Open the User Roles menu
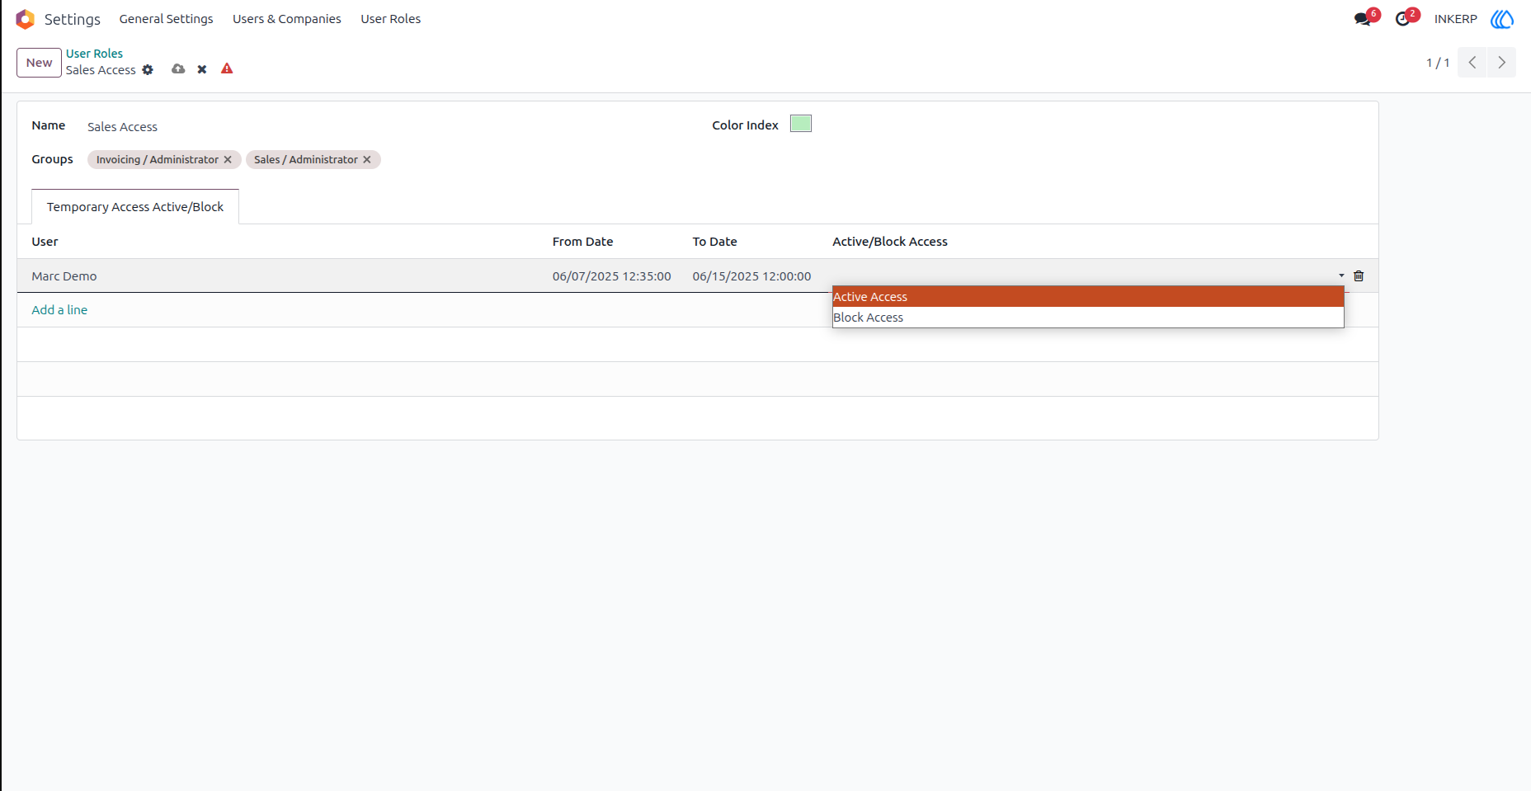Screen dimensions: 1531x791 pos(391,19)
